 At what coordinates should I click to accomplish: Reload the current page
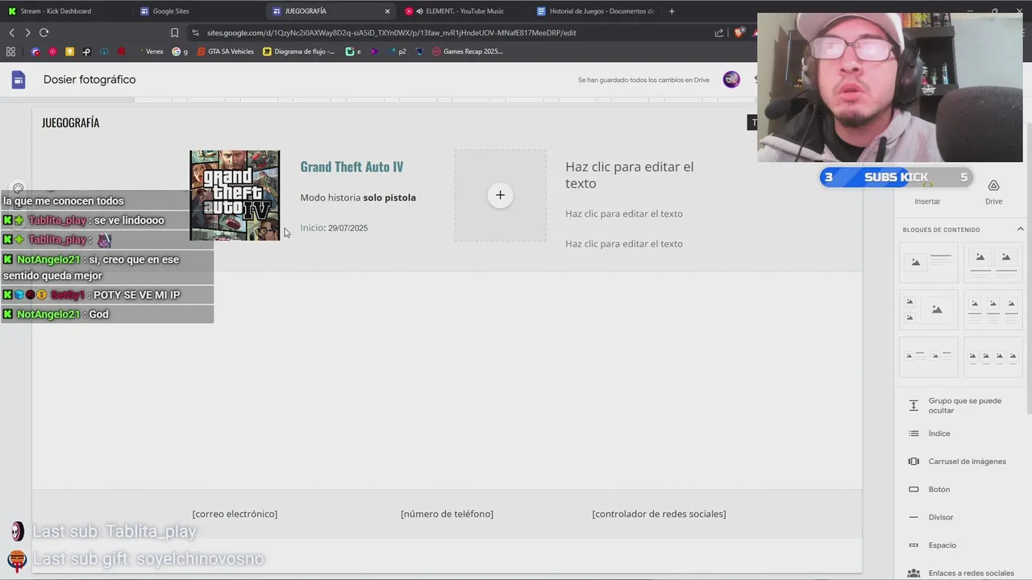pyautogui.click(x=44, y=33)
